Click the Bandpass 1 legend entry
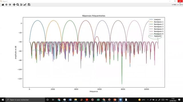 click(156, 22)
